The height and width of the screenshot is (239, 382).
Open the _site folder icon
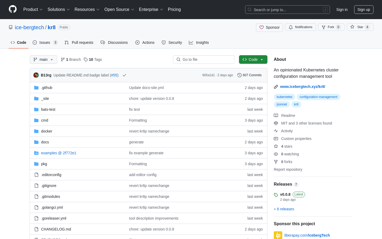click(36, 99)
